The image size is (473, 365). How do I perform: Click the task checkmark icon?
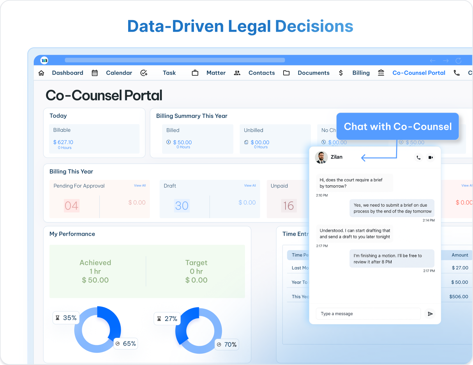point(144,73)
